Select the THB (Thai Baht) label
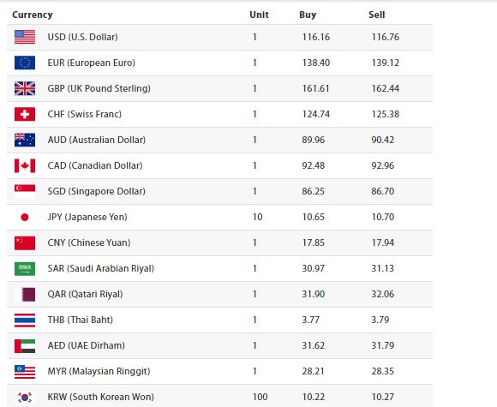Screen dimensions: 497x407 click(81, 320)
